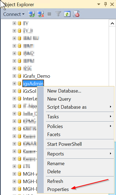Click the pin Auto Hide icon
This screenshot has height=195, width=116.
point(105,5)
